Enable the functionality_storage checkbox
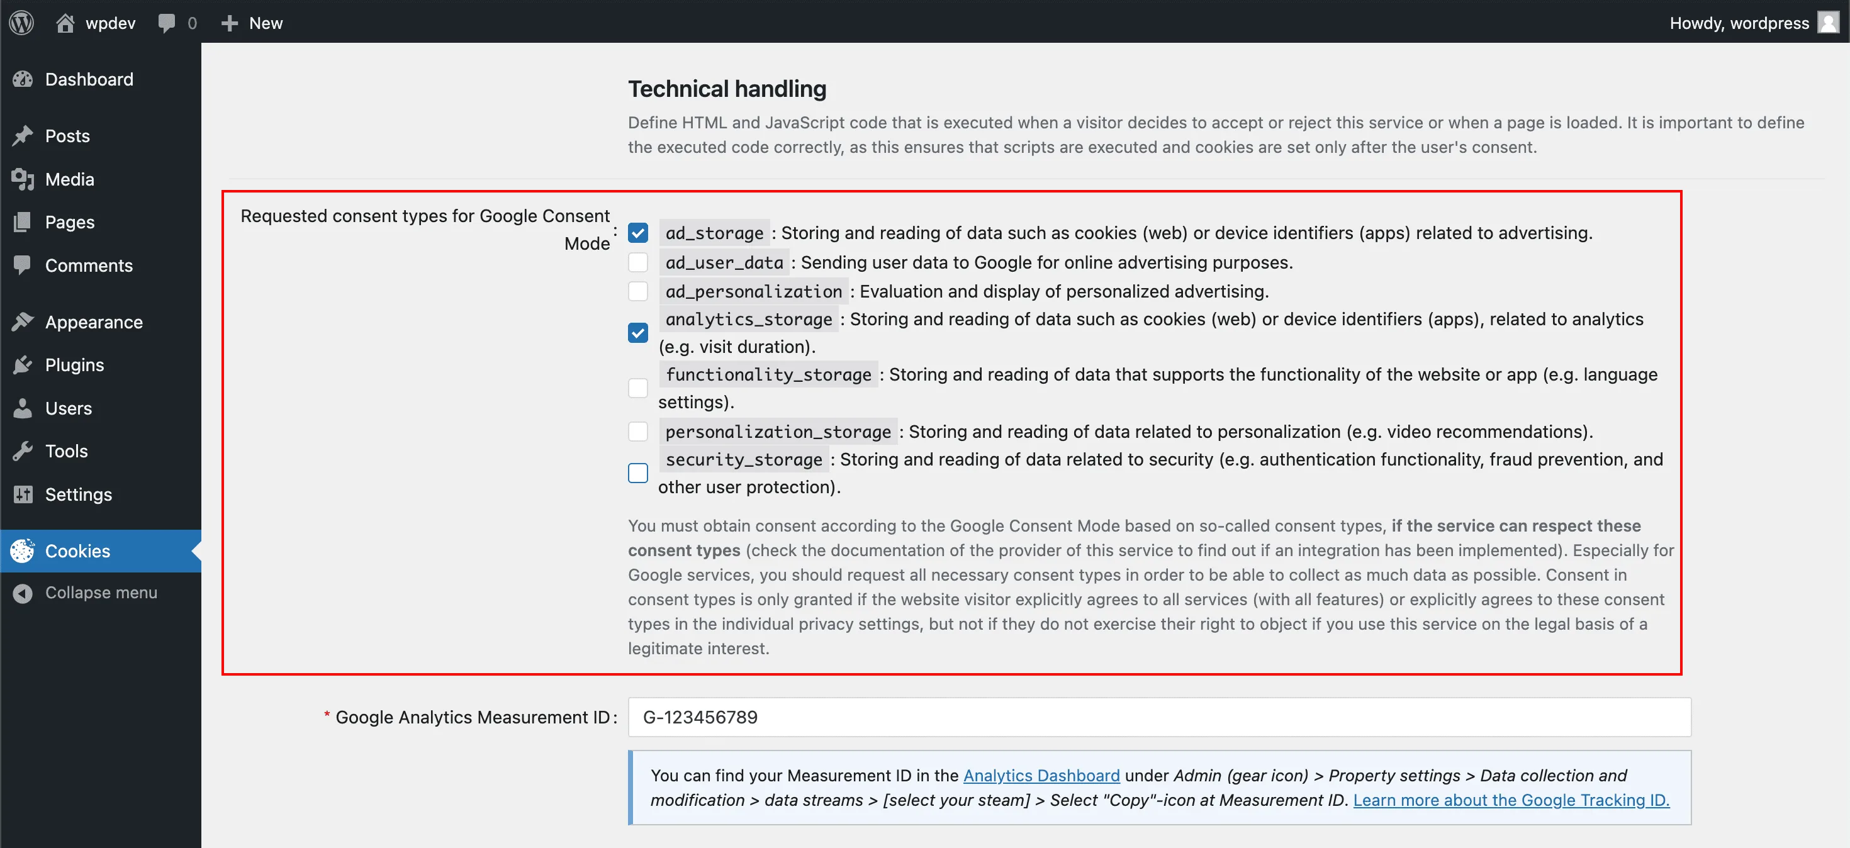The height and width of the screenshot is (848, 1850). coord(637,388)
